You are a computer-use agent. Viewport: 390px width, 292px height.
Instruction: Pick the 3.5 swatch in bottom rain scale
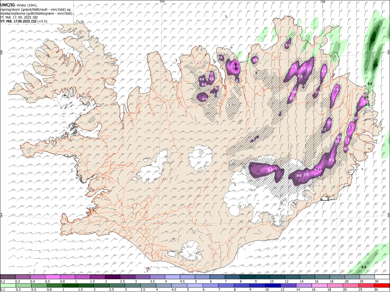click(148, 285)
